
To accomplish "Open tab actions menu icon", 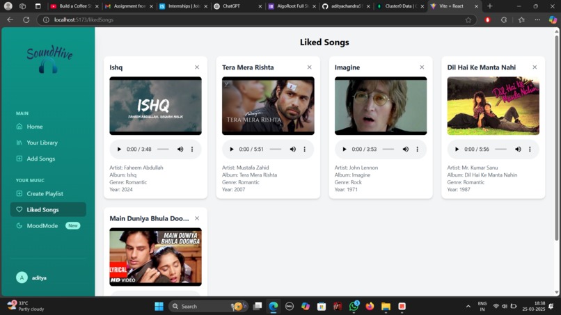I will 38,6.
